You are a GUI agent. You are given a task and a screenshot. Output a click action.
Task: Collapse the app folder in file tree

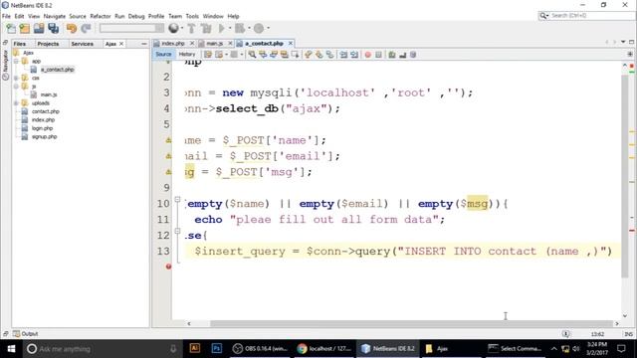[x=16, y=61]
